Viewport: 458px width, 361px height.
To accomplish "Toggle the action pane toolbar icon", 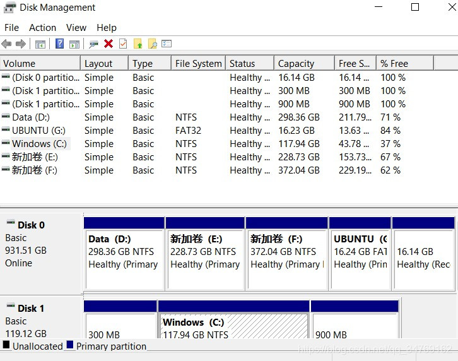I will tap(74, 44).
